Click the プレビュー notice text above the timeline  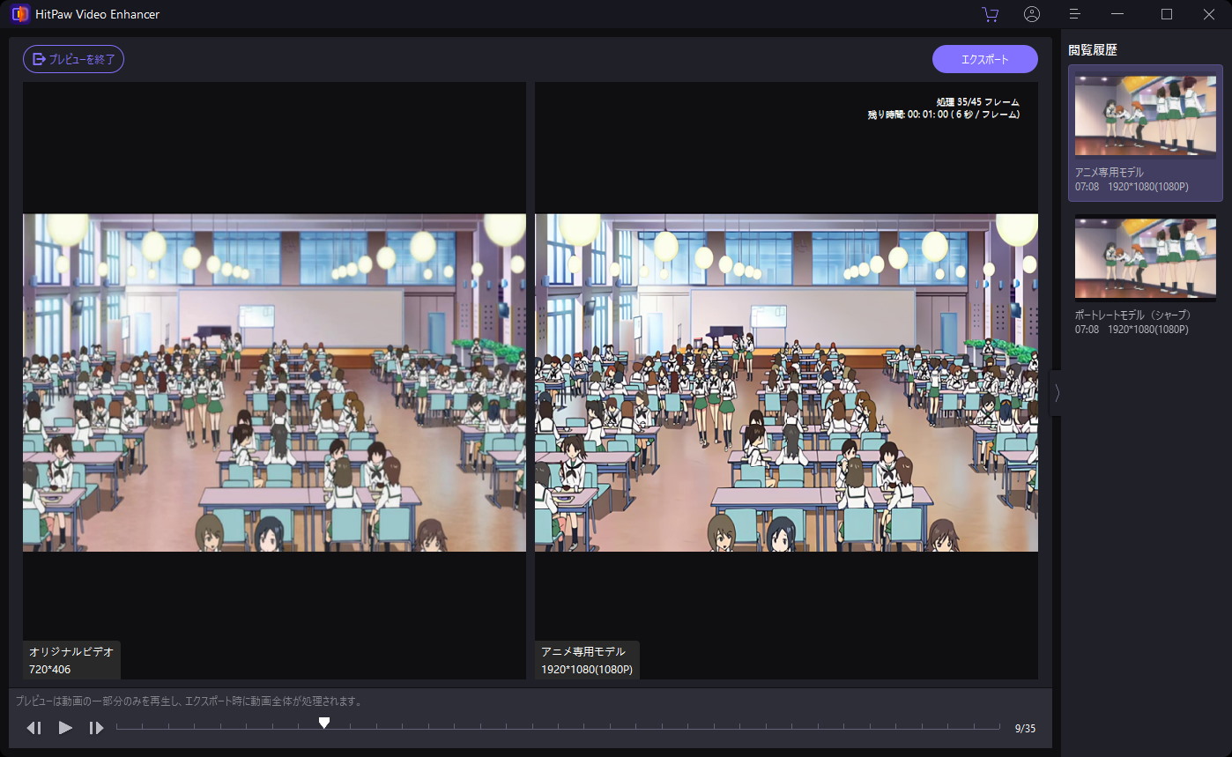[189, 701]
